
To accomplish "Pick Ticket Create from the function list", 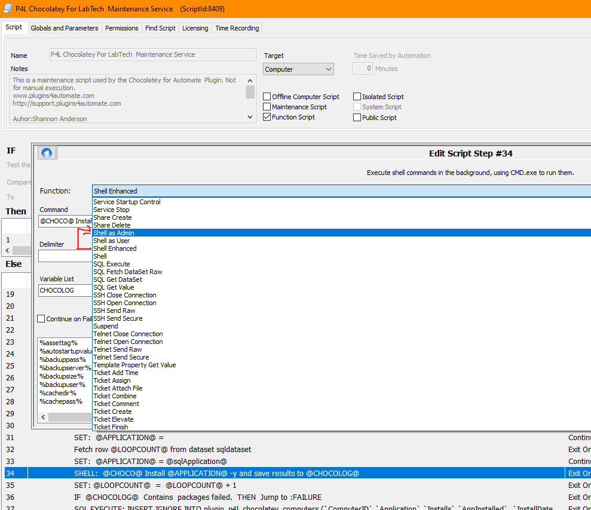I will 112,411.
